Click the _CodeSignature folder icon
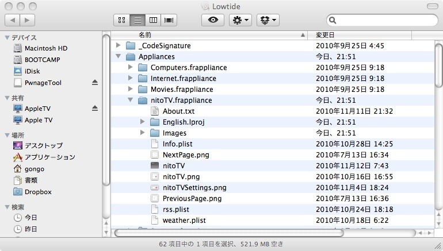The width and height of the screenshot is (443, 251). [131, 45]
